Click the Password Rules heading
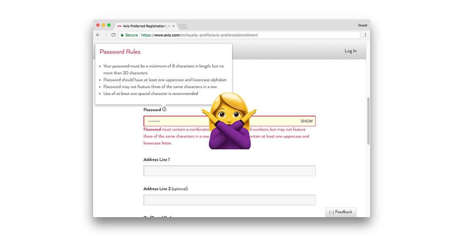The height and width of the screenshot is (250, 463). [120, 52]
